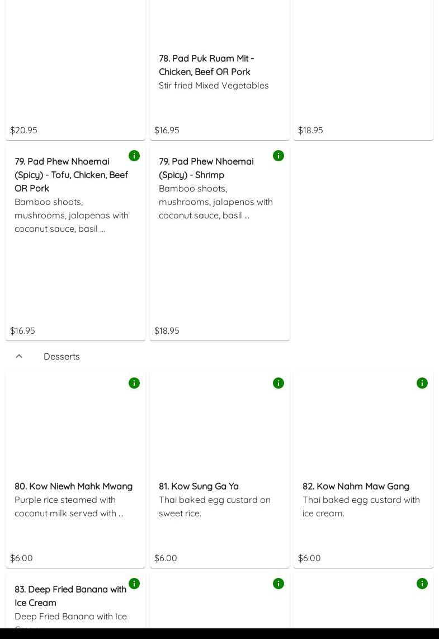Collapse the Desserts section chevron
The width and height of the screenshot is (439, 639).
click(x=19, y=356)
